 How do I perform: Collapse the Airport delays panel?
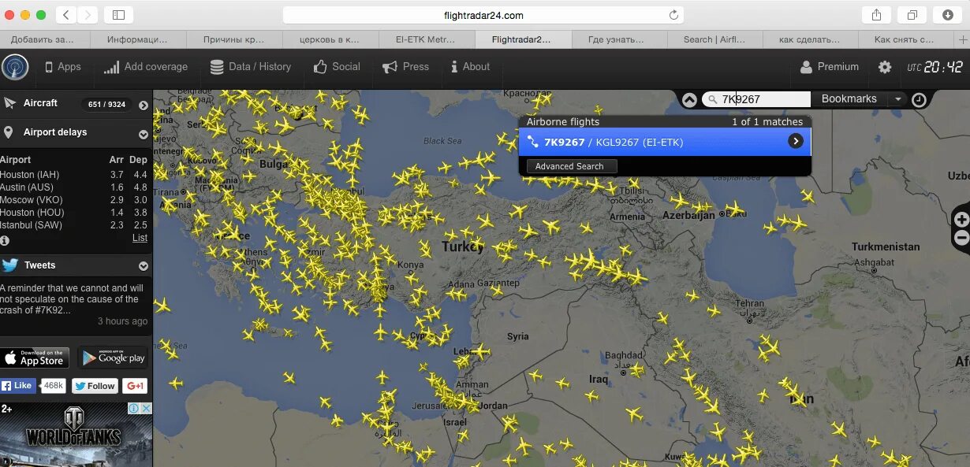point(144,134)
